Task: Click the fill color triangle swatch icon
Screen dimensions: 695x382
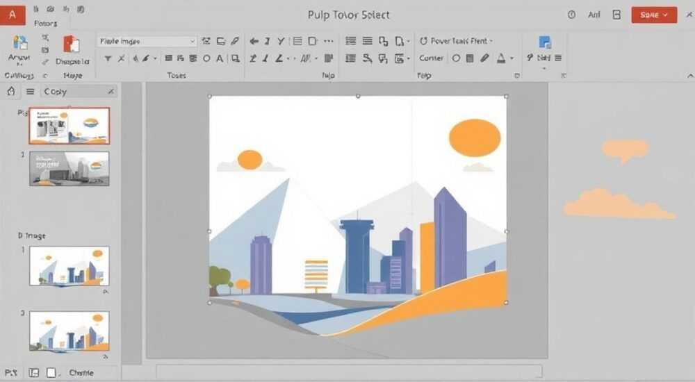Action: [x=501, y=58]
